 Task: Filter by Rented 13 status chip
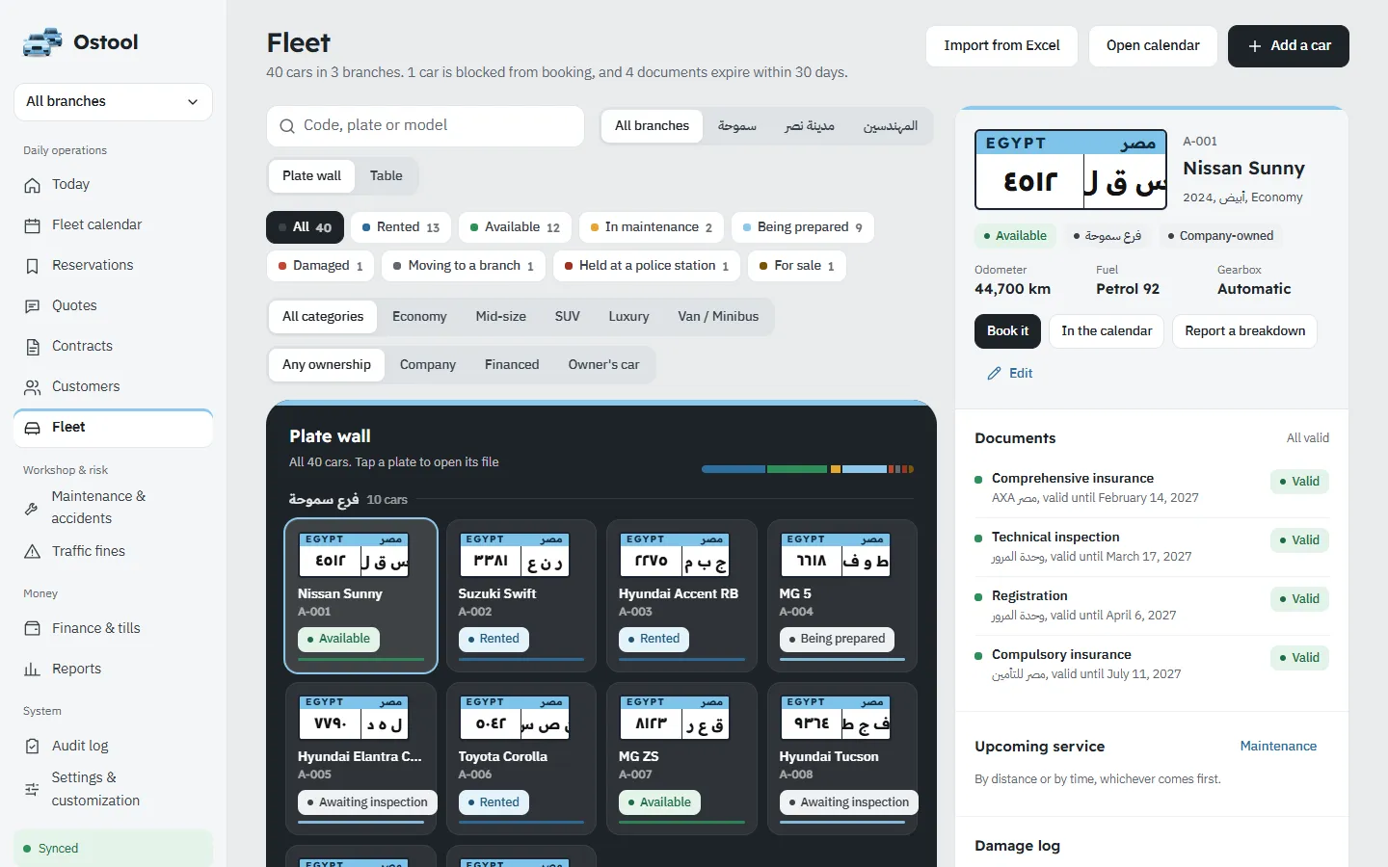click(x=401, y=227)
